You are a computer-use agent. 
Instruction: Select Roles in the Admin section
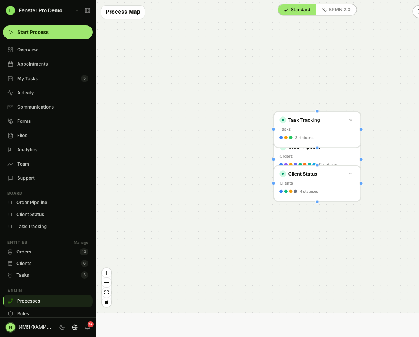(23, 313)
